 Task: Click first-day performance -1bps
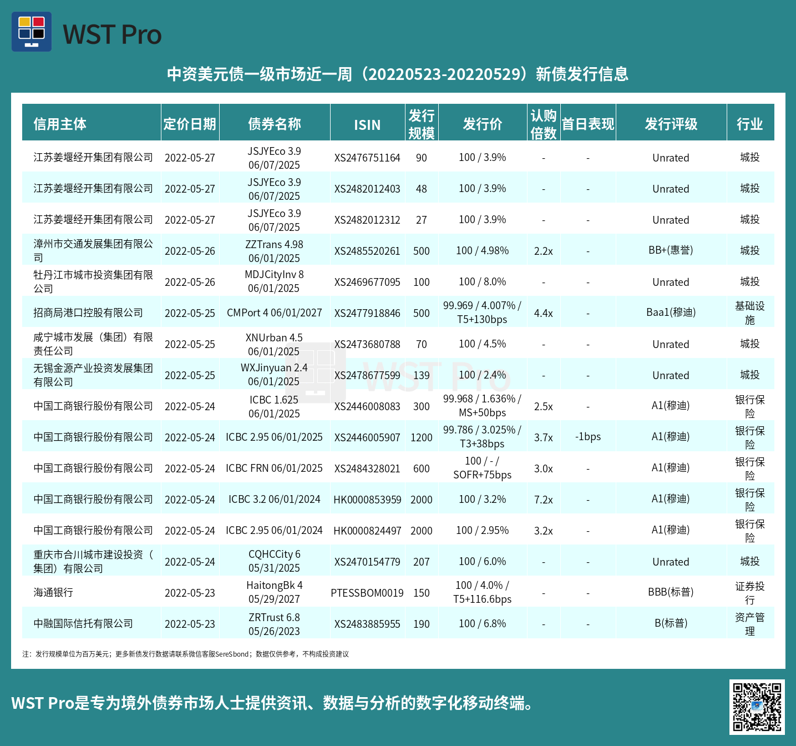tap(588, 437)
